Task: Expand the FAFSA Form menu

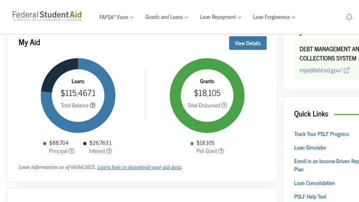Action: pos(116,17)
